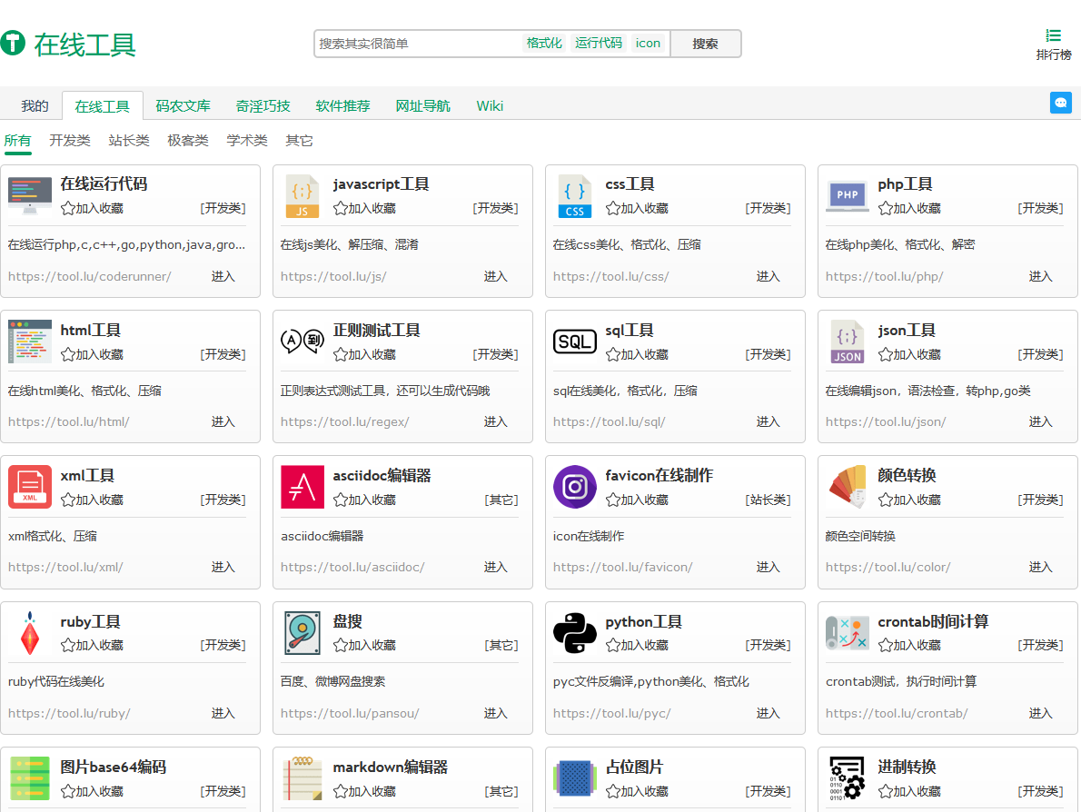The width and height of the screenshot is (1081, 812).
Task: Open the 进制转换 gears icon
Action: point(848,778)
